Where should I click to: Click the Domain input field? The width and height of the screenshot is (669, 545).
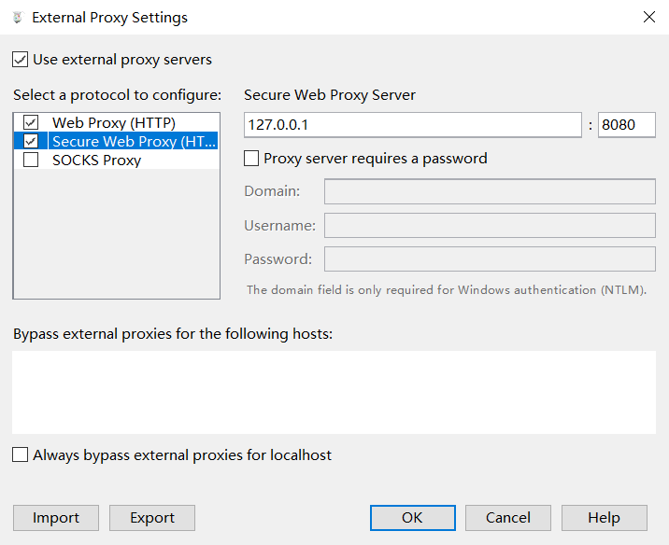click(490, 191)
